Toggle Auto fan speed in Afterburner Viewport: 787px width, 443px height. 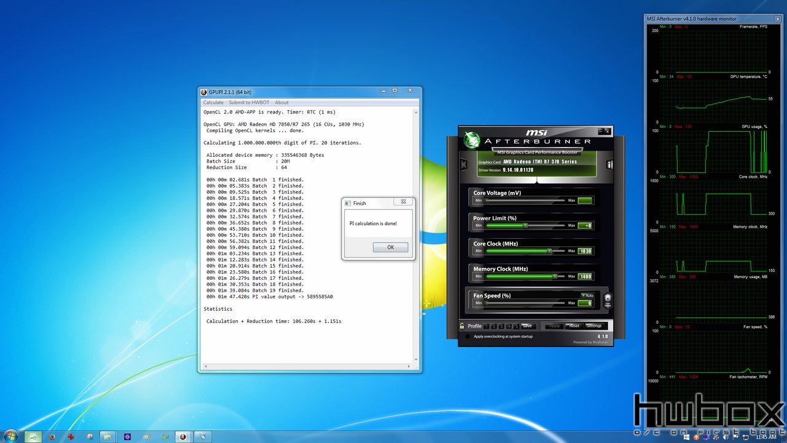tap(587, 295)
